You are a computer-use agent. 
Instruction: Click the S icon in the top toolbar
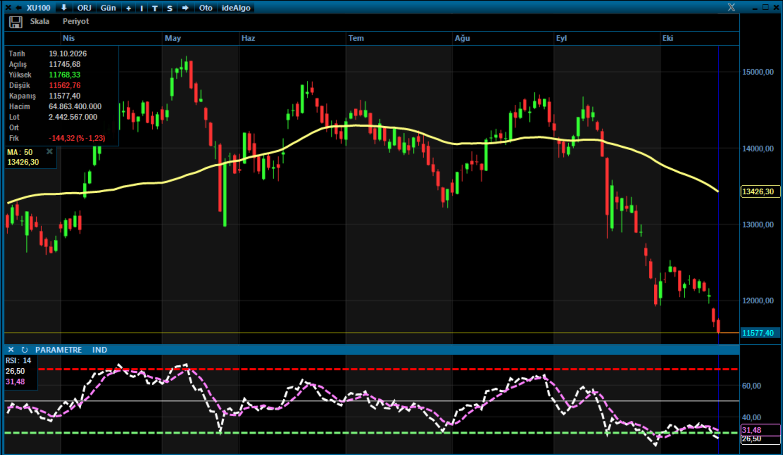169,8
